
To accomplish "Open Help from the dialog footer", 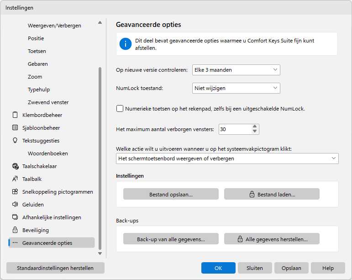I will [328, 268].
